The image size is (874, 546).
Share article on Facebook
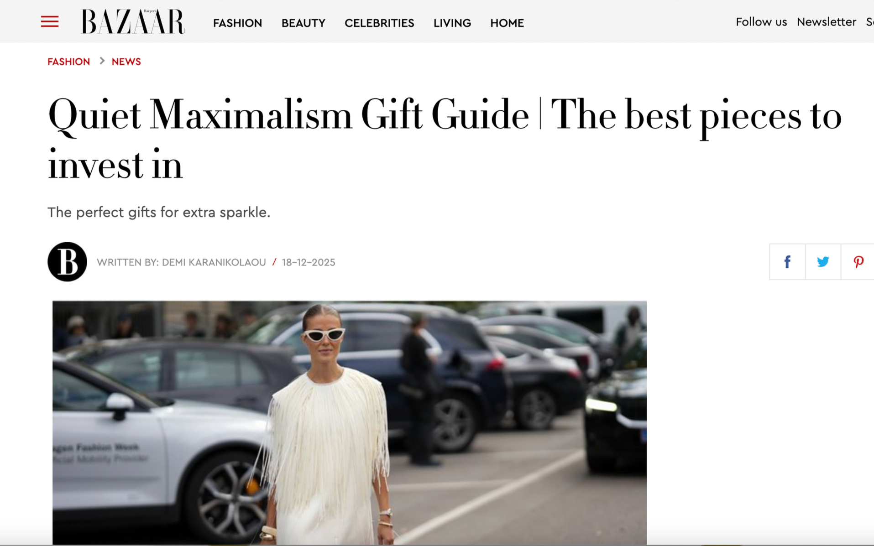[787, 262]
